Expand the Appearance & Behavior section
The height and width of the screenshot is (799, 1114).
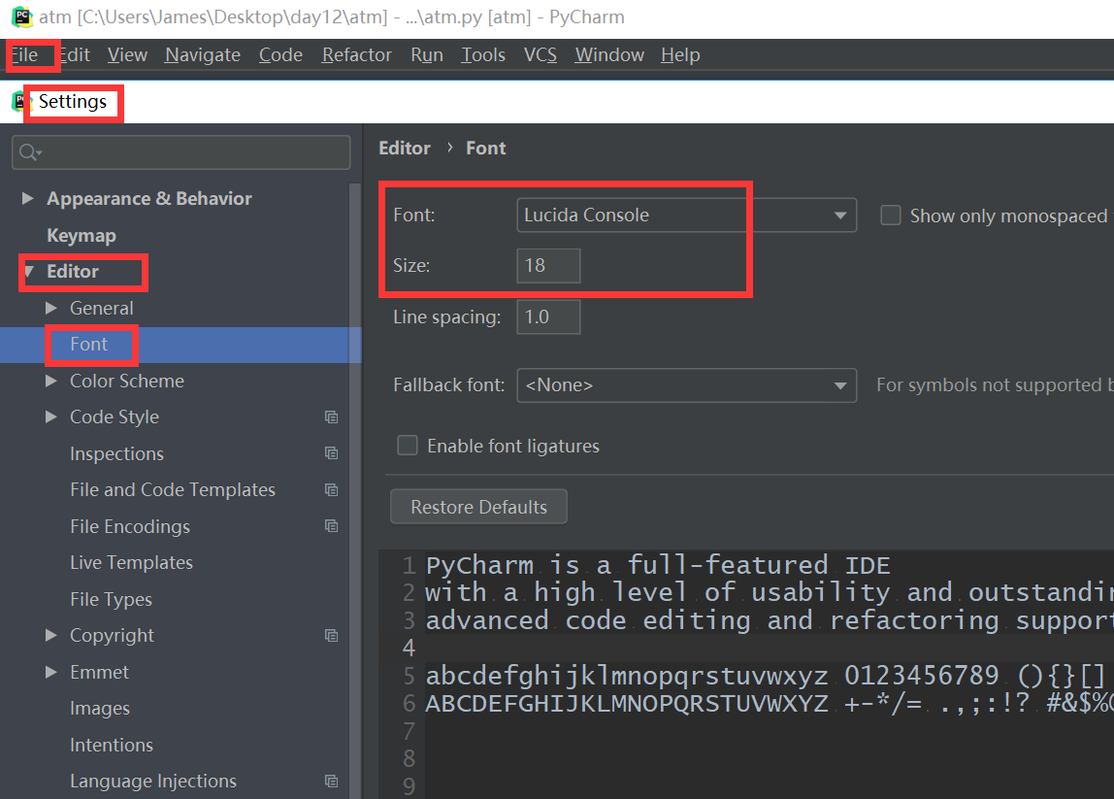point(28,198)
